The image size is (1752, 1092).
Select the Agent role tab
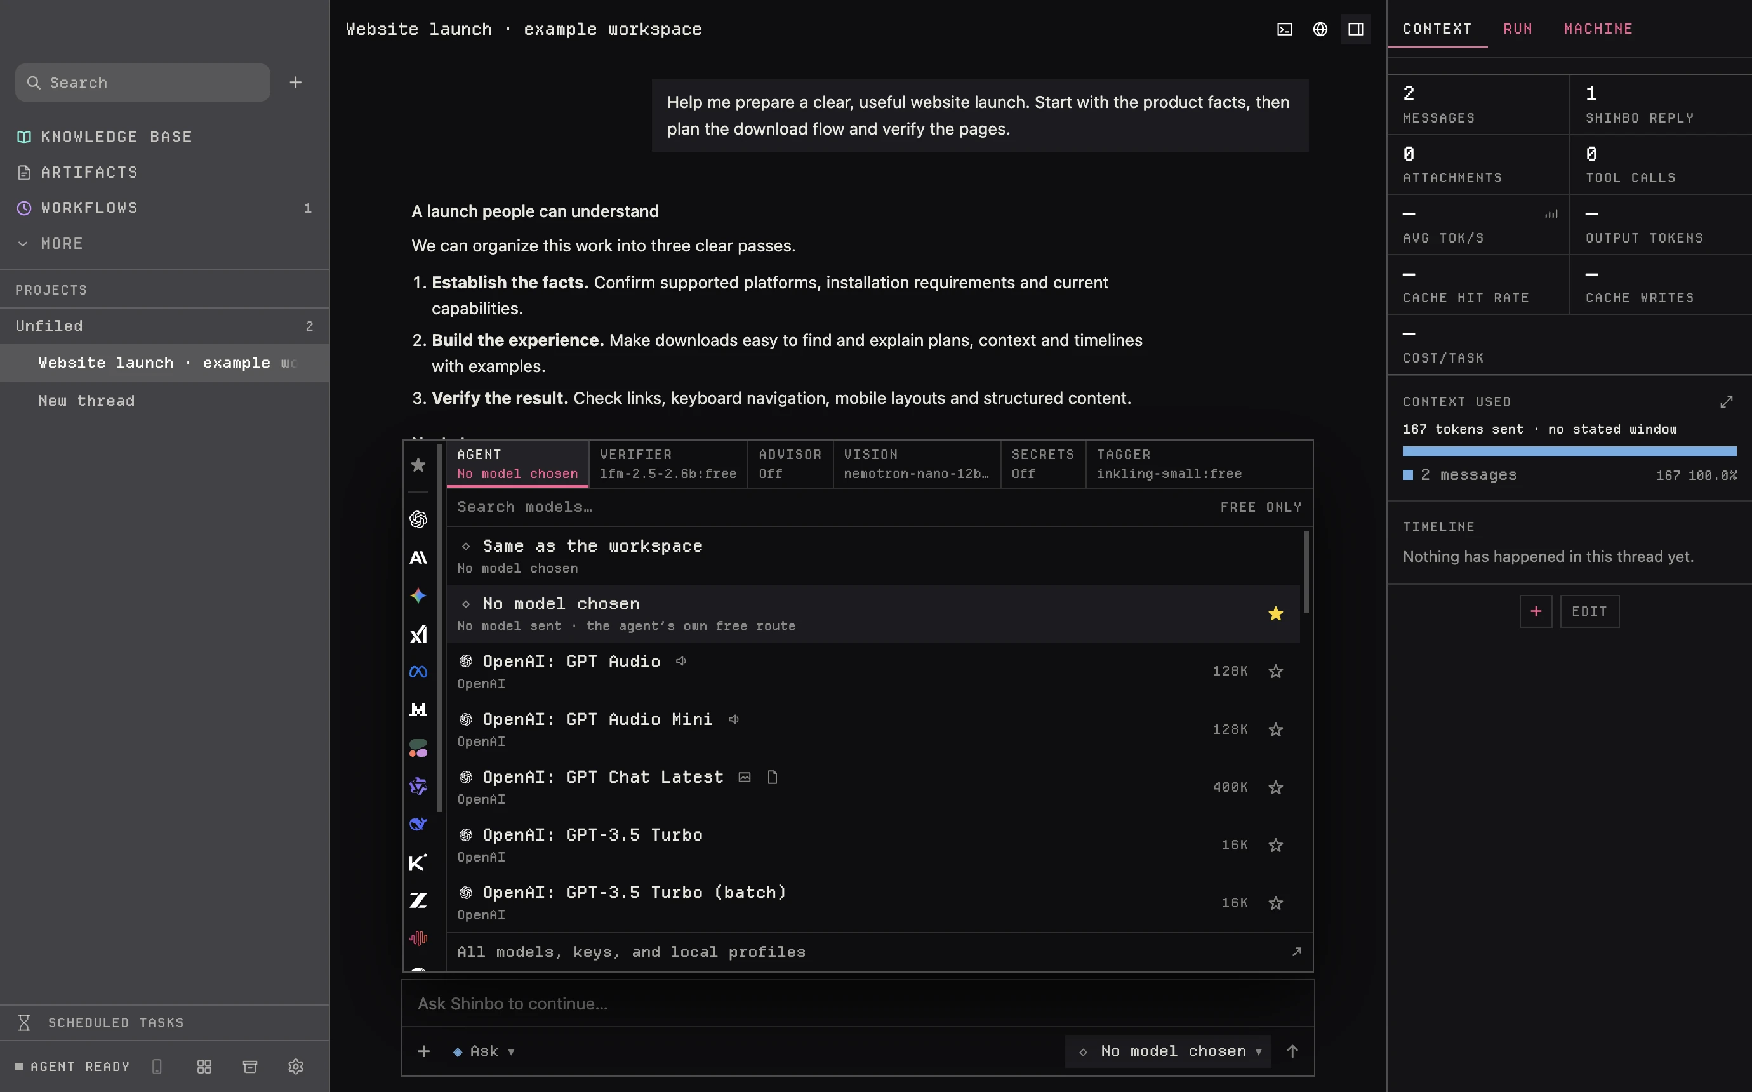coord(517,463)
